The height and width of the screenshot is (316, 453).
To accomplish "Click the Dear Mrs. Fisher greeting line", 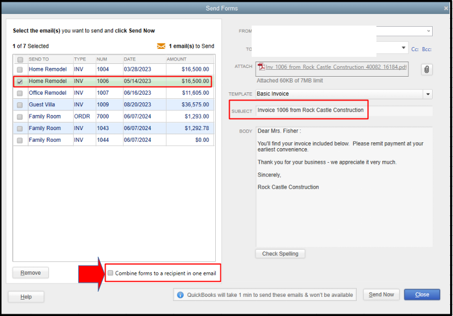I will point(279,131).
